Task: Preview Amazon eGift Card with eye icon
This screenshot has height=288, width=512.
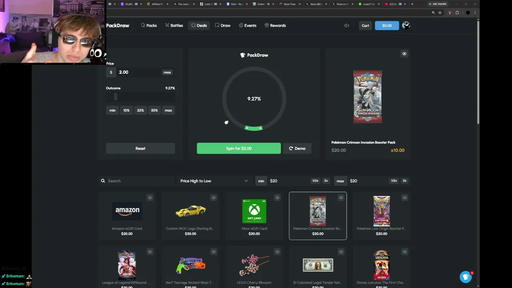Action: [150, 198]
